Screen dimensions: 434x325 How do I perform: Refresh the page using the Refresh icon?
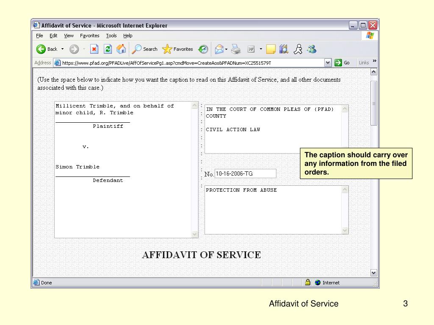108,49
